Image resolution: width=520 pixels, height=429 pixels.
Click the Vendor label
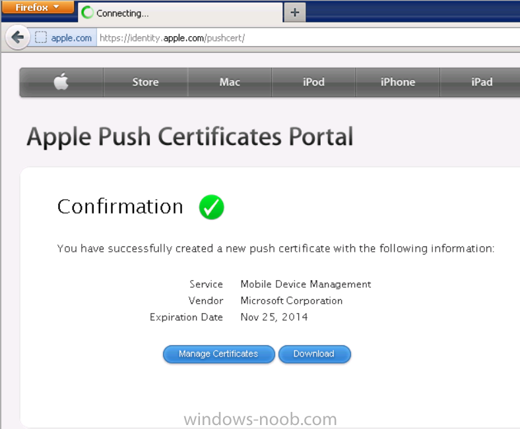click(206, 300)
